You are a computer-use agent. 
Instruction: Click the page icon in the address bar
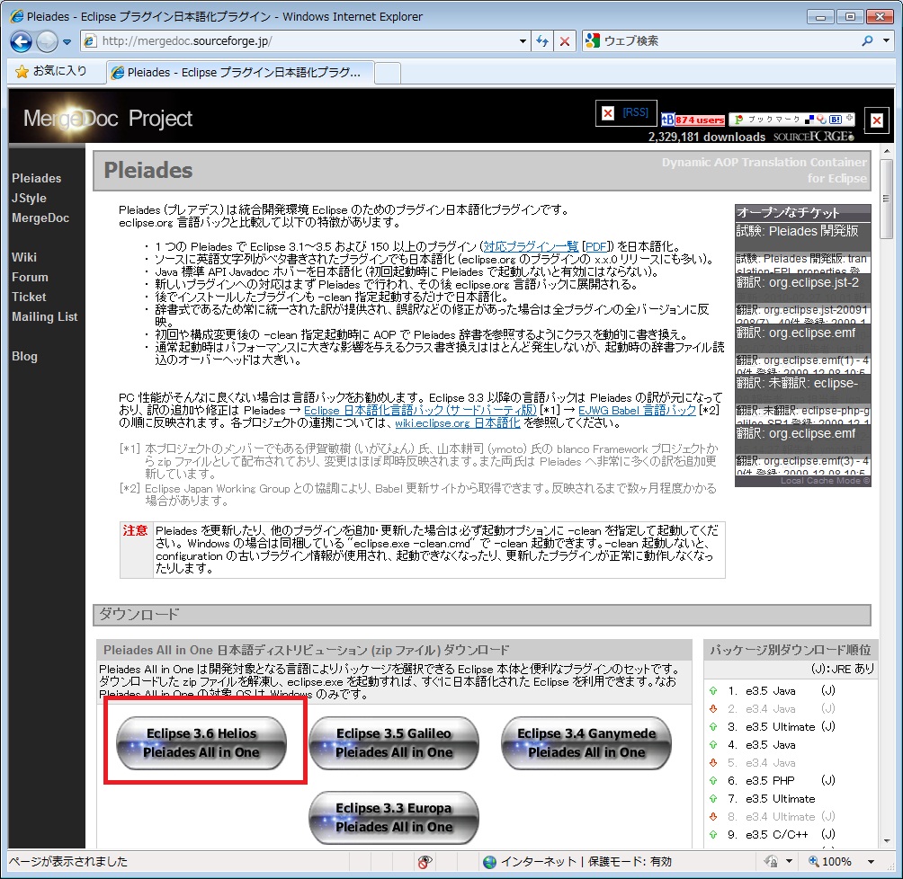click(90, 40)
